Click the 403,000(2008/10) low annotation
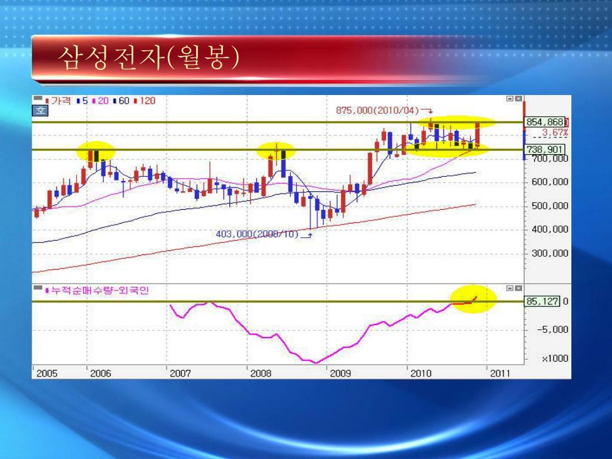This screenshot has width=612, height=459. click(257, 234)
